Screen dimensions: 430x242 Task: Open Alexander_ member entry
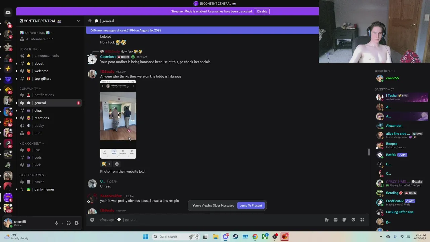click(401, 126)
